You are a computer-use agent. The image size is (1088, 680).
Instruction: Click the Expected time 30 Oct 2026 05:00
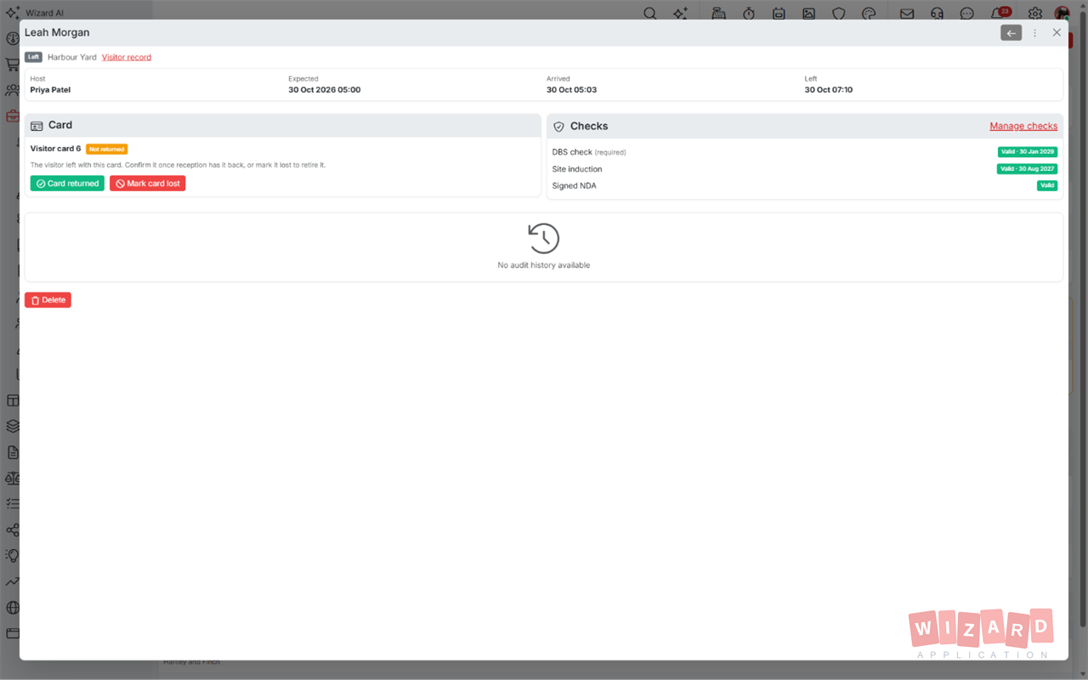(325, 89)
